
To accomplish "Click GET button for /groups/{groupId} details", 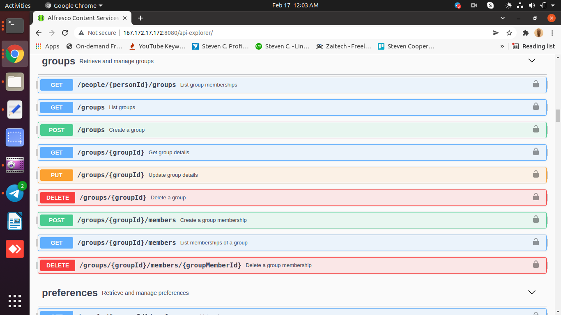I will [57, 153].
